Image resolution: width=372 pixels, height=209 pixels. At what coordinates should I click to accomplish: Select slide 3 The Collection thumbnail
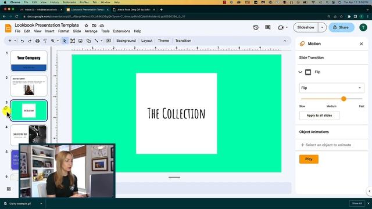tap(28, 111)
